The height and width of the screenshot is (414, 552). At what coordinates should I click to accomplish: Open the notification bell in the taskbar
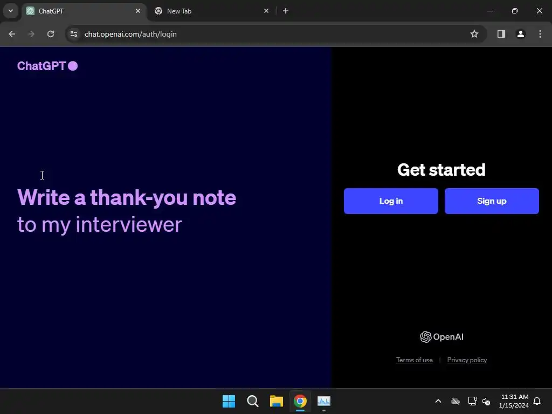pyautogui.click(x=537, y=401)
